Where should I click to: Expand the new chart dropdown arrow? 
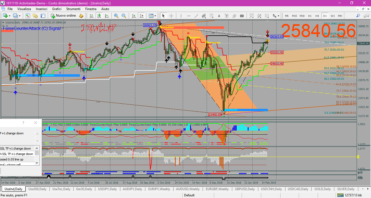click(x=10, y=16)
